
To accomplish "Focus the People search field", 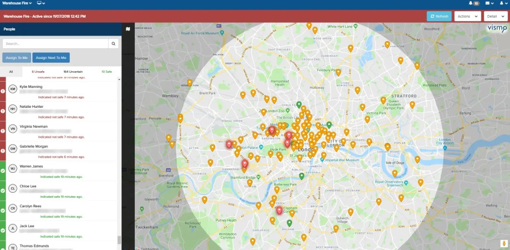I will [55, 43].
